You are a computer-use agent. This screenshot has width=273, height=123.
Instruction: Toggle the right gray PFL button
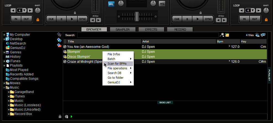[x=162, y=4]
